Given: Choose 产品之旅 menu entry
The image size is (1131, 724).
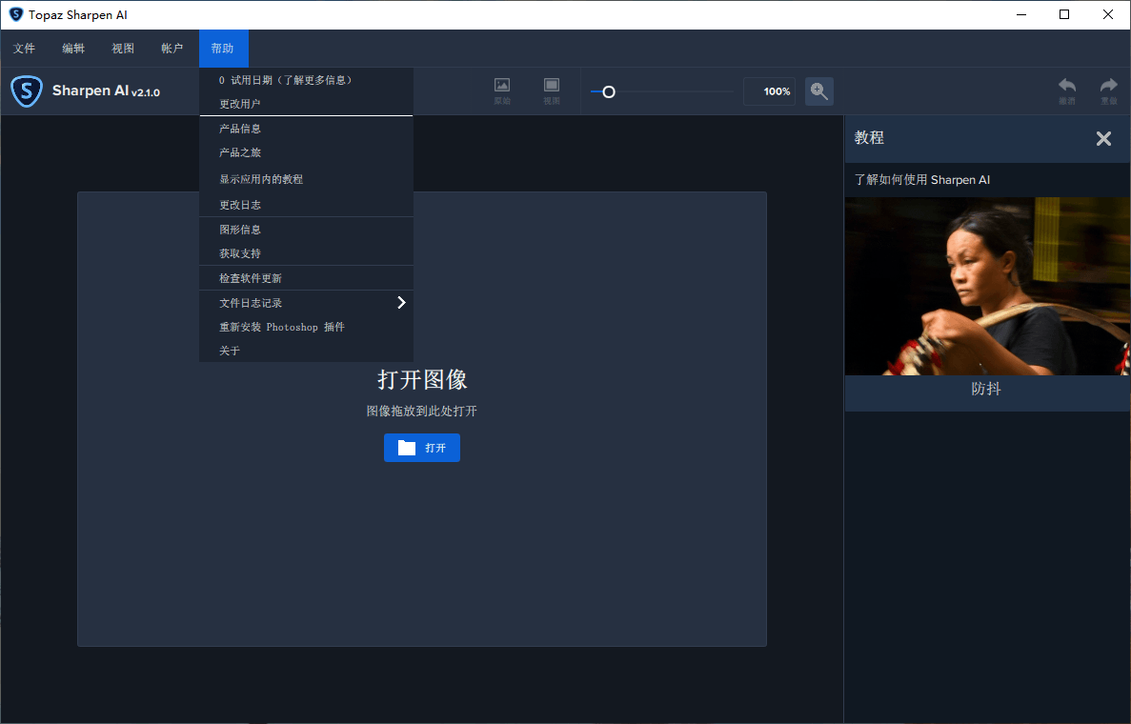Looking at the screenshot, I should 306,152.
